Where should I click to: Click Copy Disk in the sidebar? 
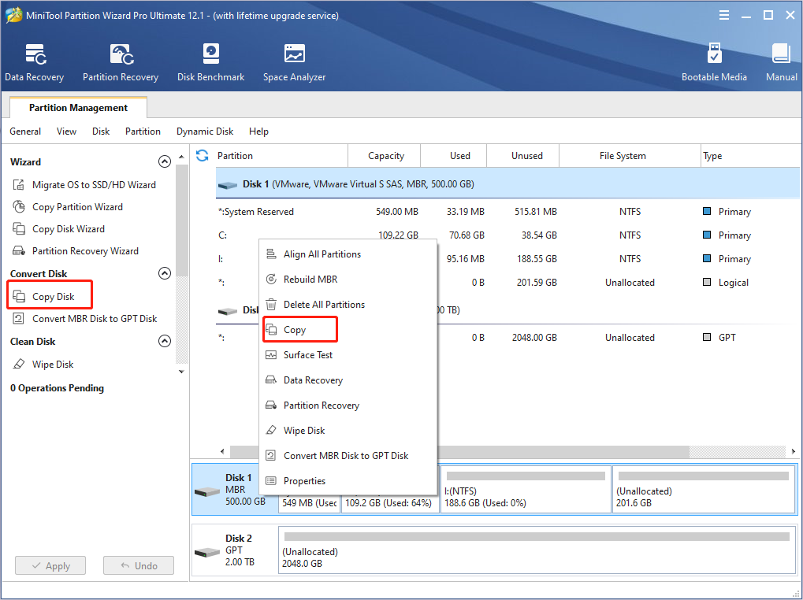pos(53,297)
